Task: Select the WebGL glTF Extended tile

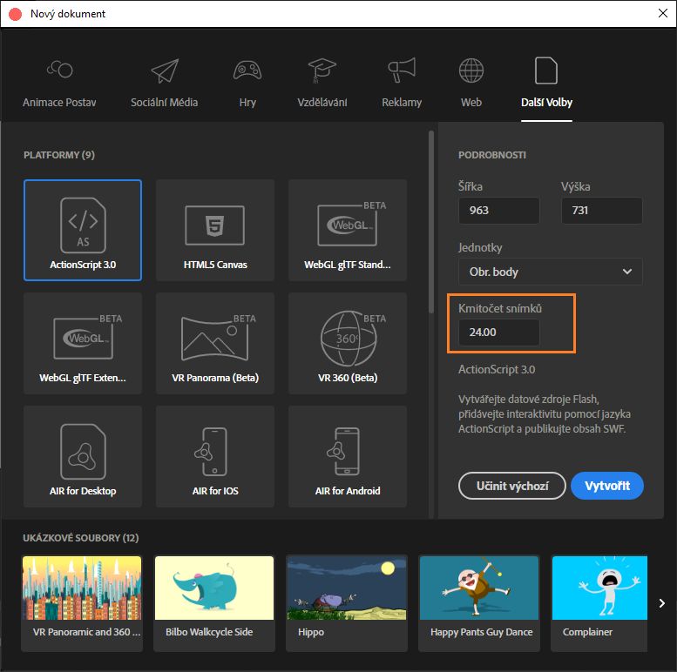Action: [83, 343]
